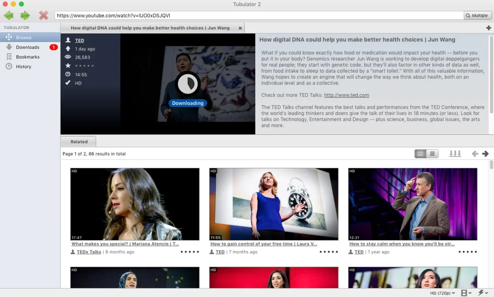Image resolution: width=494 pixels, height=297 pixels.
Task: Go to next results page
Action: 485,154
